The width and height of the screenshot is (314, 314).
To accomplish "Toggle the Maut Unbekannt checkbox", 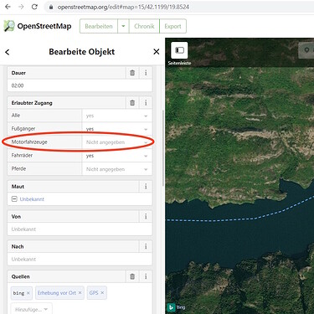I will click(x=14, y=199).
